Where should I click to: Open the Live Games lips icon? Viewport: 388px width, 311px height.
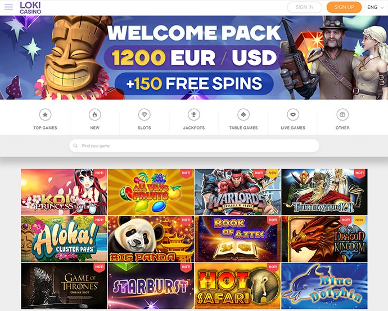tap(293, 114)
